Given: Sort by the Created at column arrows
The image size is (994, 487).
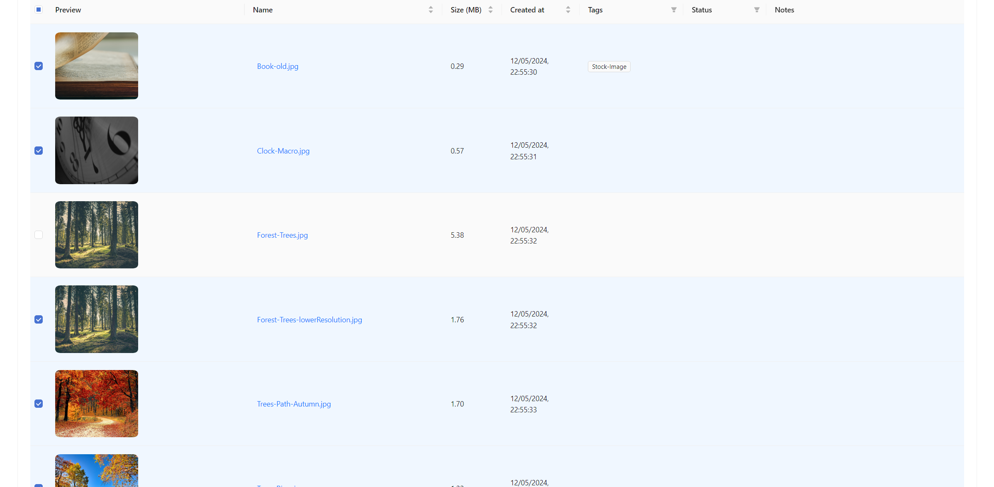Looking at the screenshot, I should [x=568, y=10].
